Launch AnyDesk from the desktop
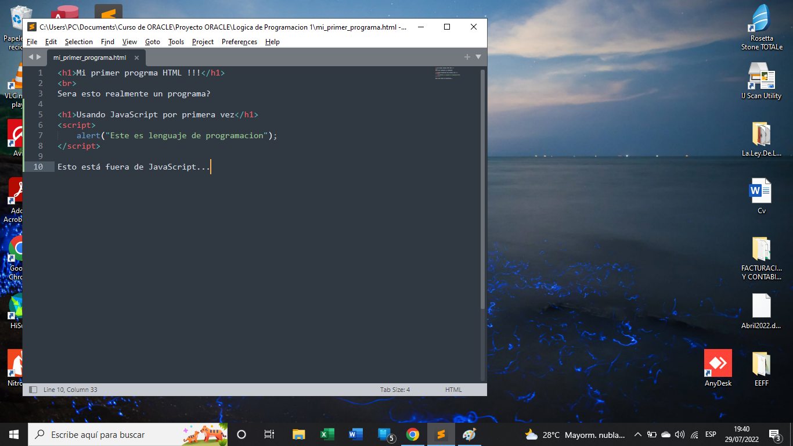 718,368
